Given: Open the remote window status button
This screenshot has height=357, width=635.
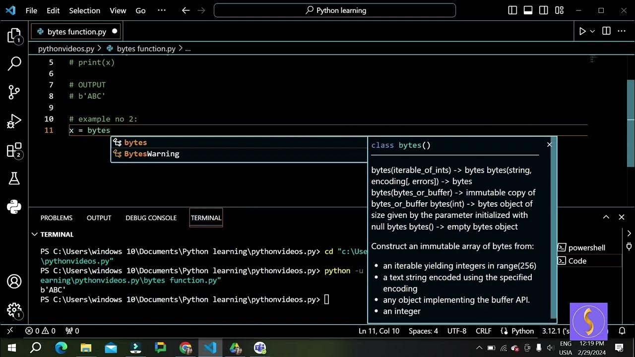Looking at the screenshot, I should click(x=10, y=331).
